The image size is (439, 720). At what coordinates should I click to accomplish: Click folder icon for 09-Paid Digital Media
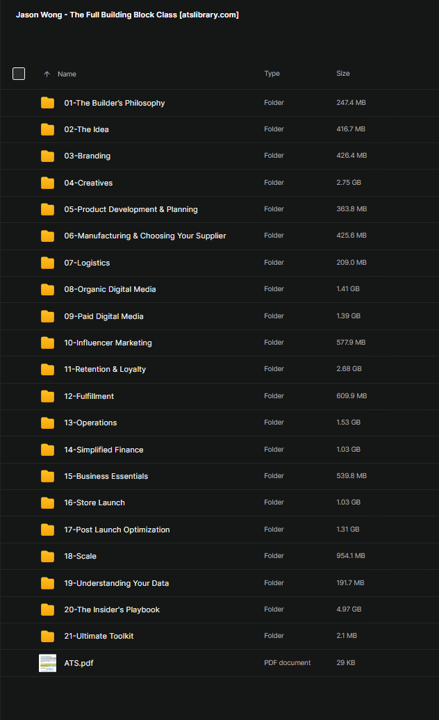click(x=48, y=316)
